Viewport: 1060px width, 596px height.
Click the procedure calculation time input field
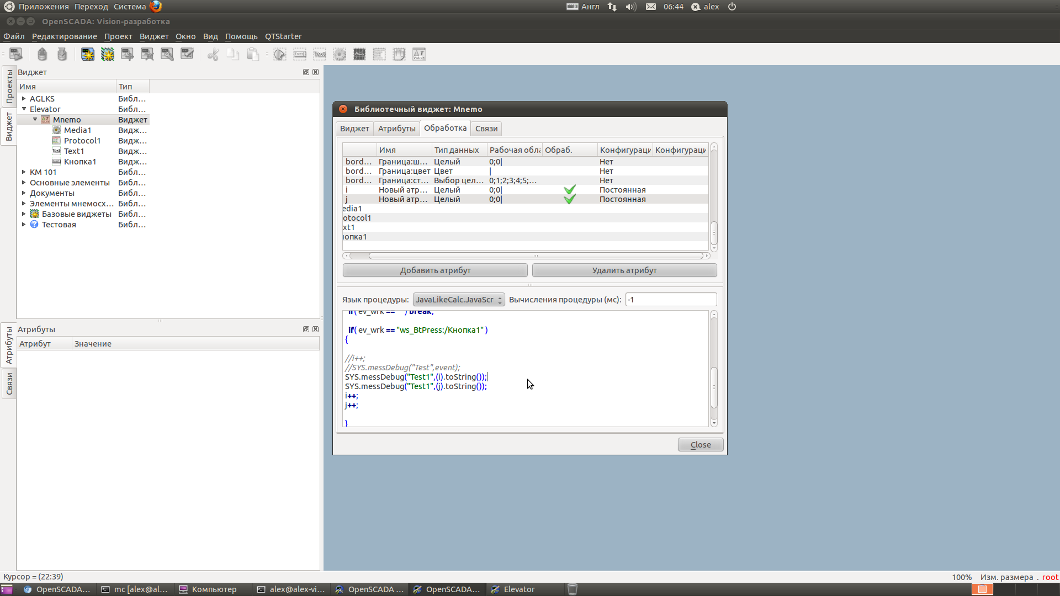coord(671,300)
